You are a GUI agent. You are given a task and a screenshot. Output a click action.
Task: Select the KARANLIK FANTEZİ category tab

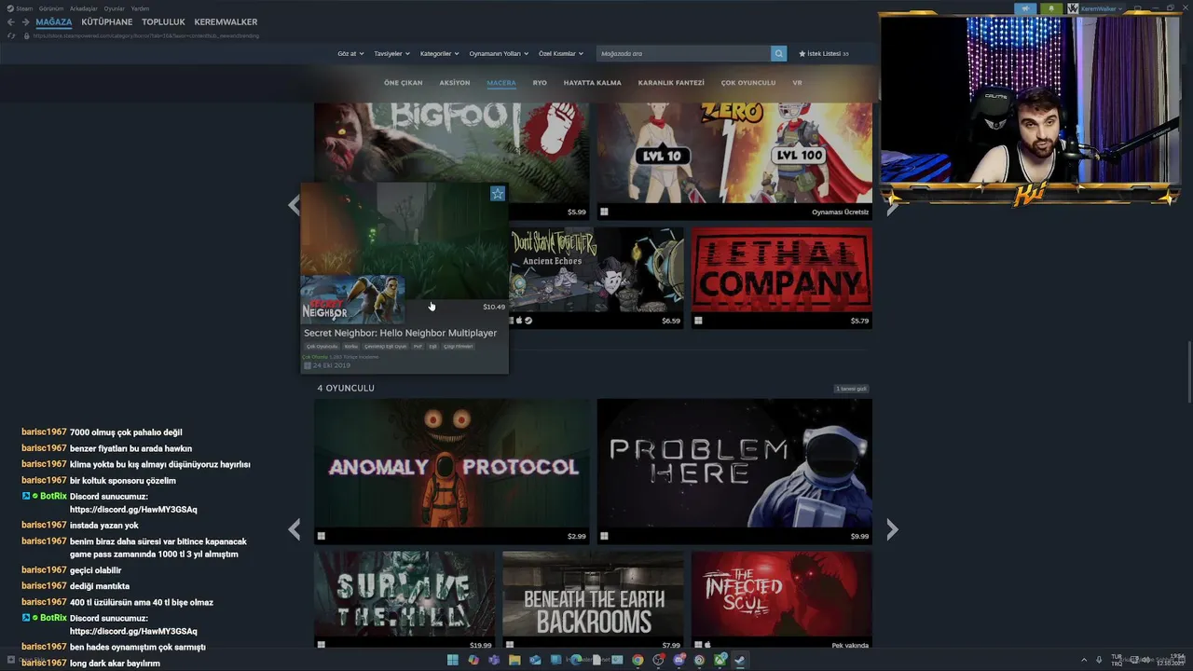[671, 83]
